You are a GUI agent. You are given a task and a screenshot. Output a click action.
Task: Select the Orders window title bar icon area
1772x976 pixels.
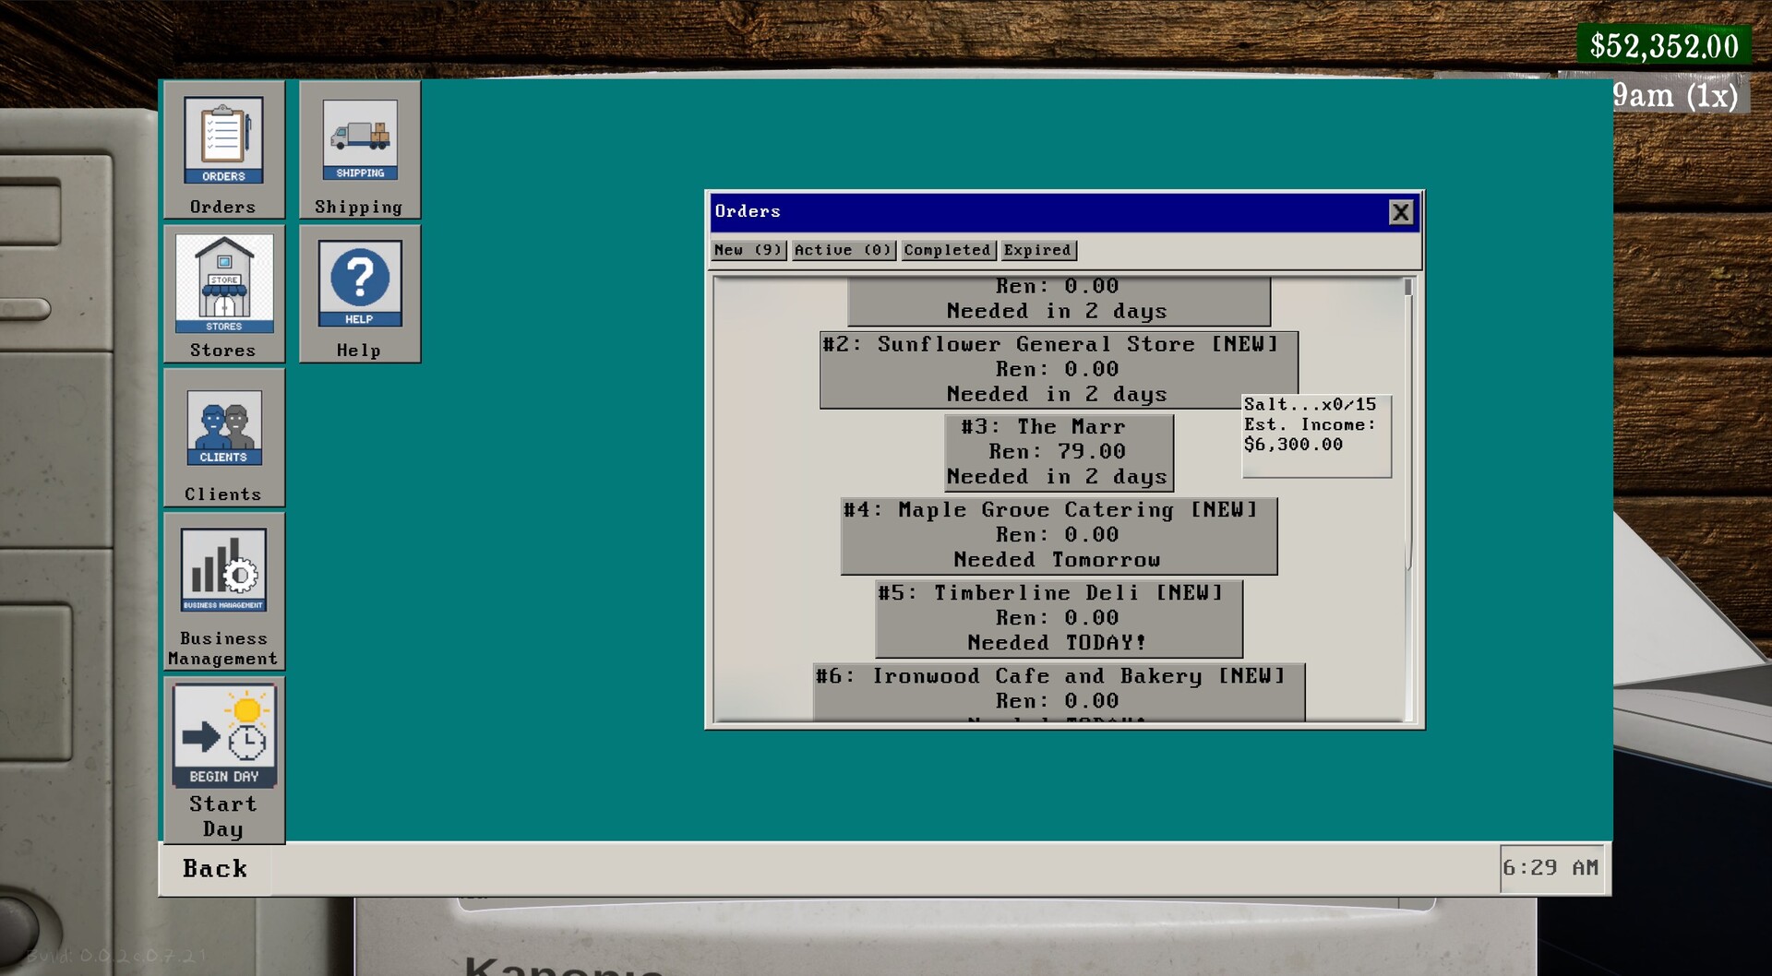pos(748,211)
